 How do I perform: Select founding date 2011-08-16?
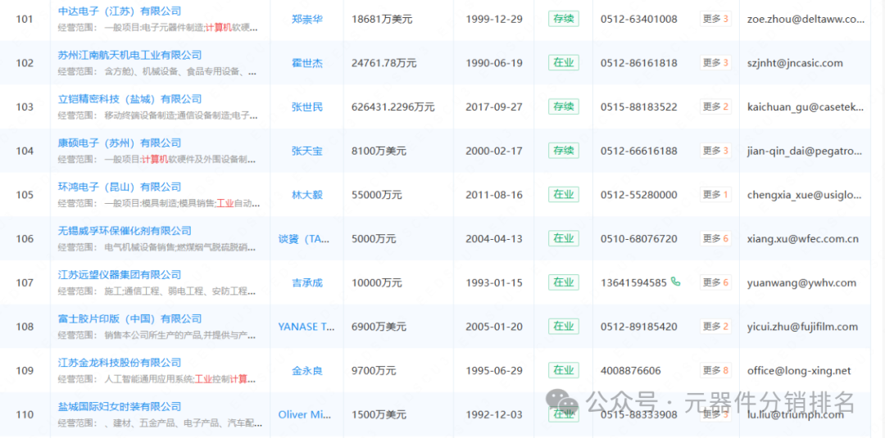click(494, 195)
